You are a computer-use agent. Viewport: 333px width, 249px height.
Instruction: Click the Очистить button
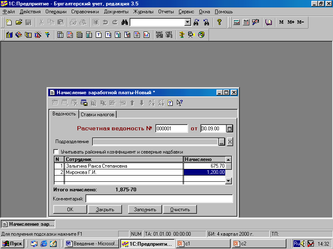[180, 210]
